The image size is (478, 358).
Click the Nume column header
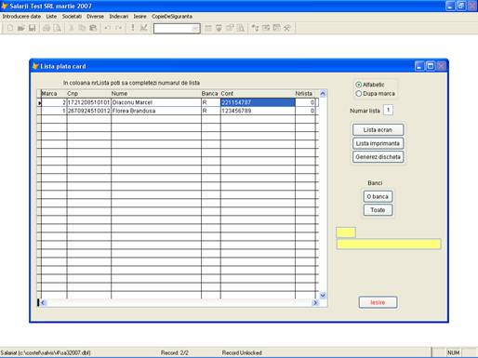pyautogui.click(x=156, y=93)
